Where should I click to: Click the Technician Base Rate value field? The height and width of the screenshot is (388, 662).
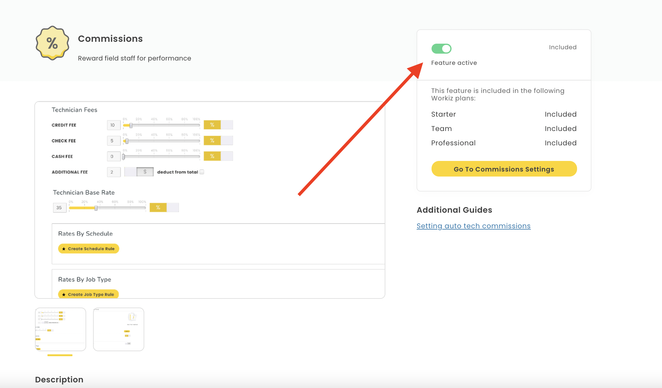60,208
